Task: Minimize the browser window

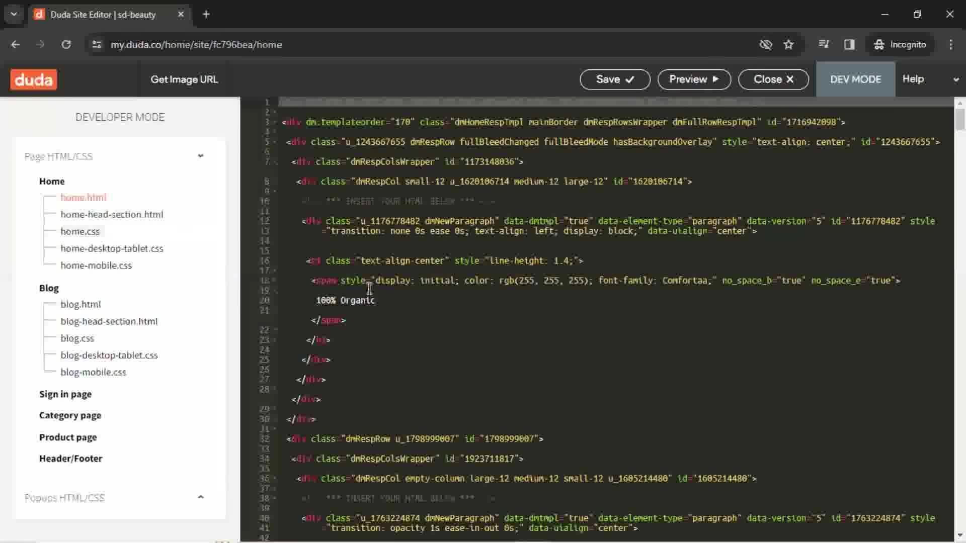Action: click(x=884, y=14)
